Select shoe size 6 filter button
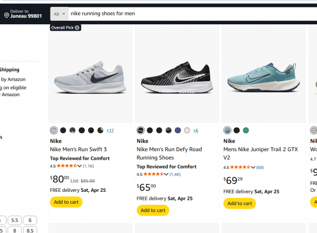 [30, 221]
